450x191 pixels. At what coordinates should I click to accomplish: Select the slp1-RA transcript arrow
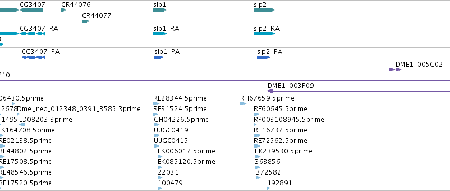click(x=160, y=34)
